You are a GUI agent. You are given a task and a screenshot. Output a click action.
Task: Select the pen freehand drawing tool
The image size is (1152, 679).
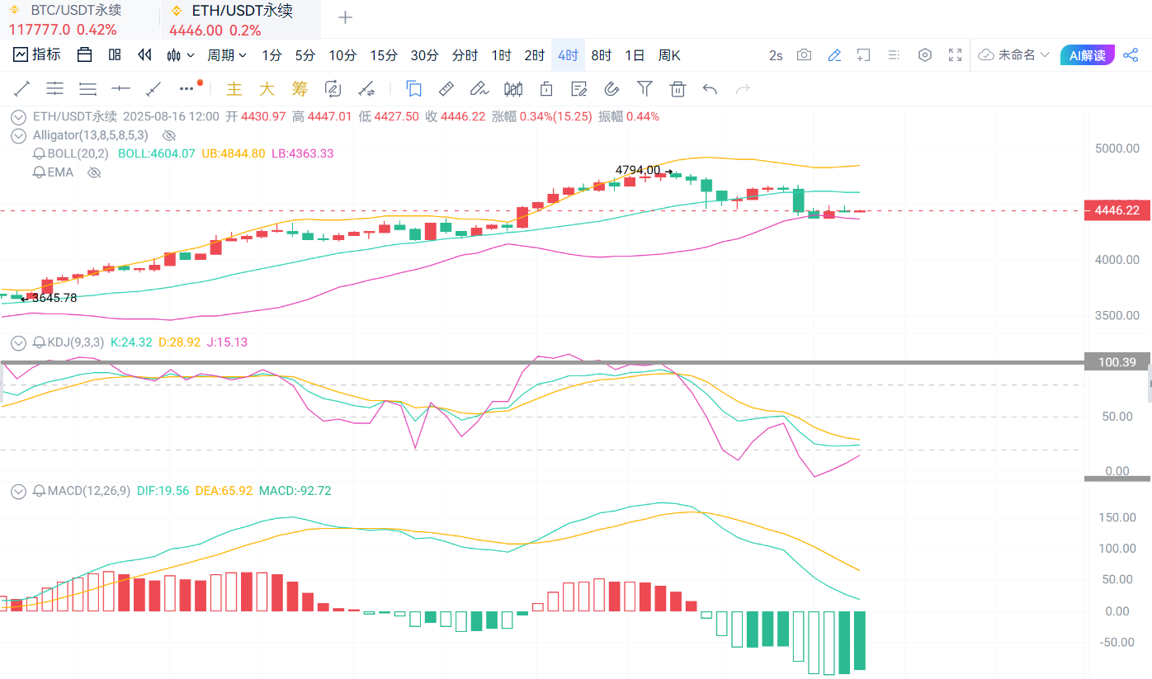479,88
